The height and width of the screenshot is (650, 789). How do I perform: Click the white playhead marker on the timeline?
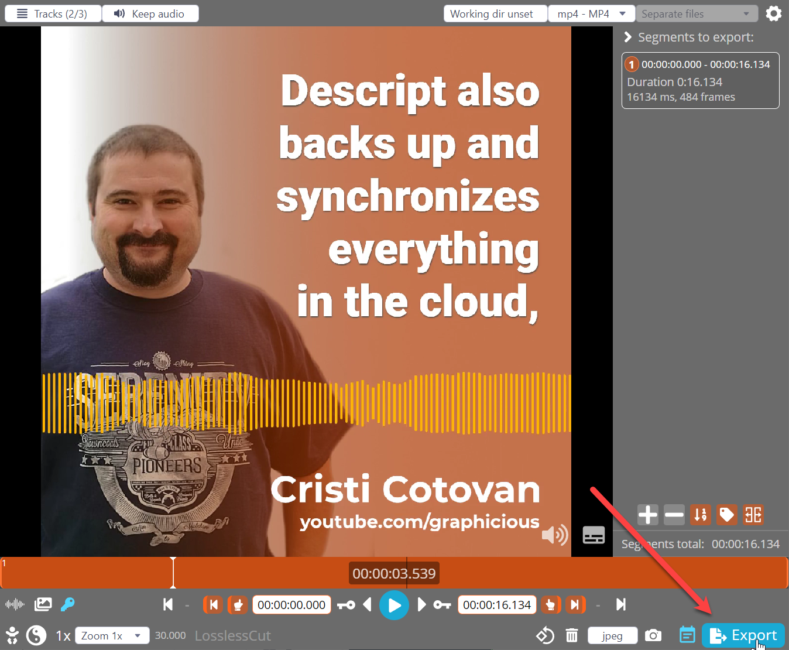point(173,573)
